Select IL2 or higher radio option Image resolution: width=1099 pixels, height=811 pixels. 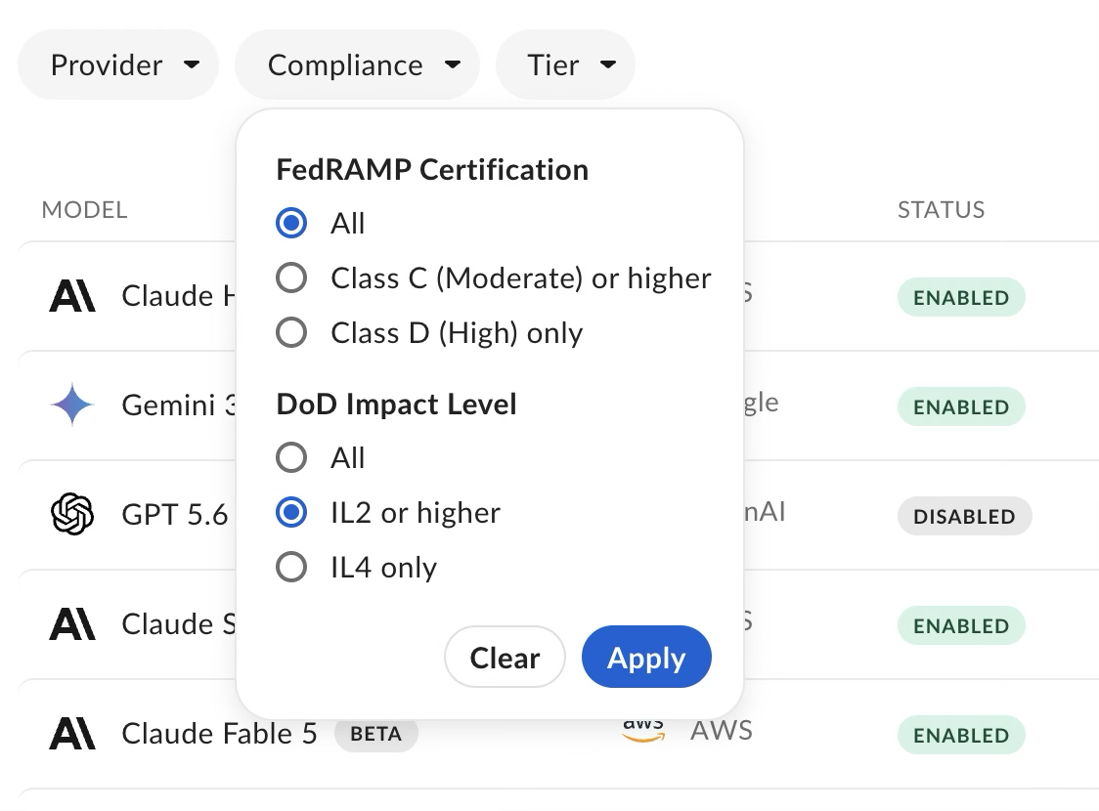pos(291,513)
